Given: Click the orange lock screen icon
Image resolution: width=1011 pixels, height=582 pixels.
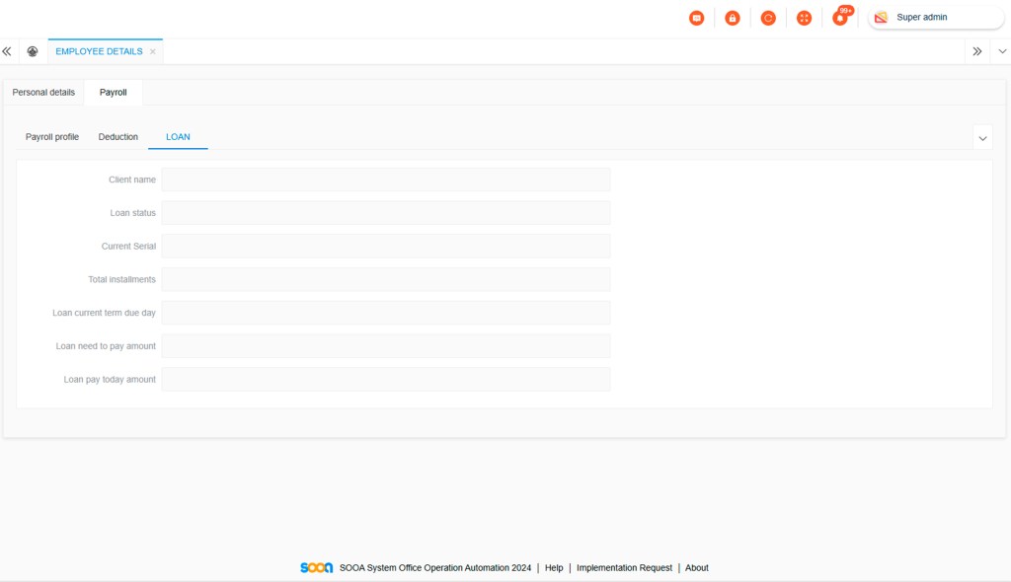Looking at the screenshot, I should click(733, 18).
